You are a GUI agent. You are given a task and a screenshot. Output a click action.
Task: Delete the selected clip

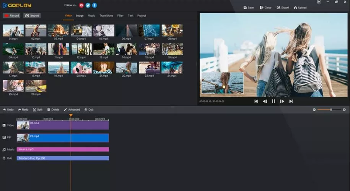53,110
